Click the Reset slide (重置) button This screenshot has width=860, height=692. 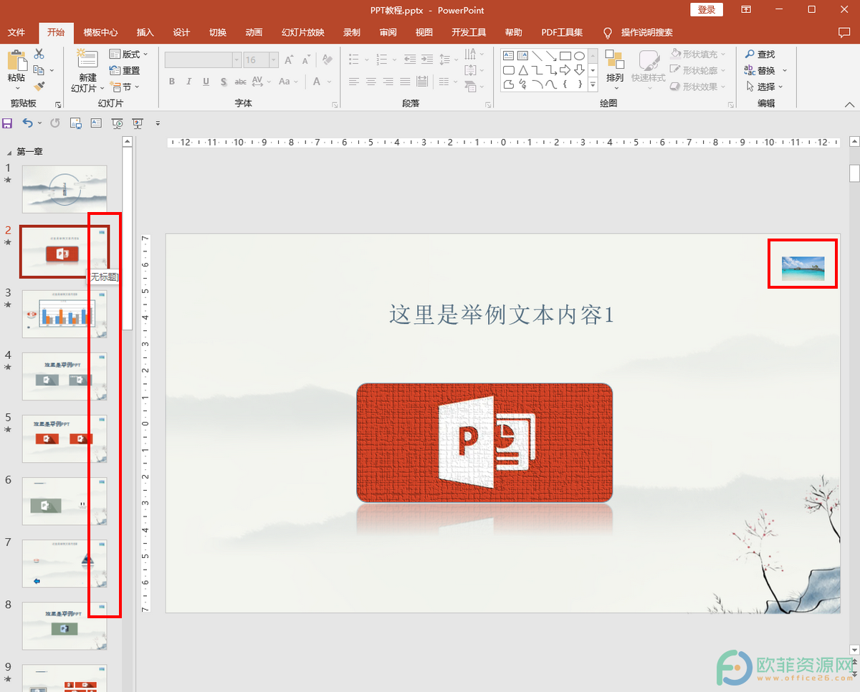(125, 70)
